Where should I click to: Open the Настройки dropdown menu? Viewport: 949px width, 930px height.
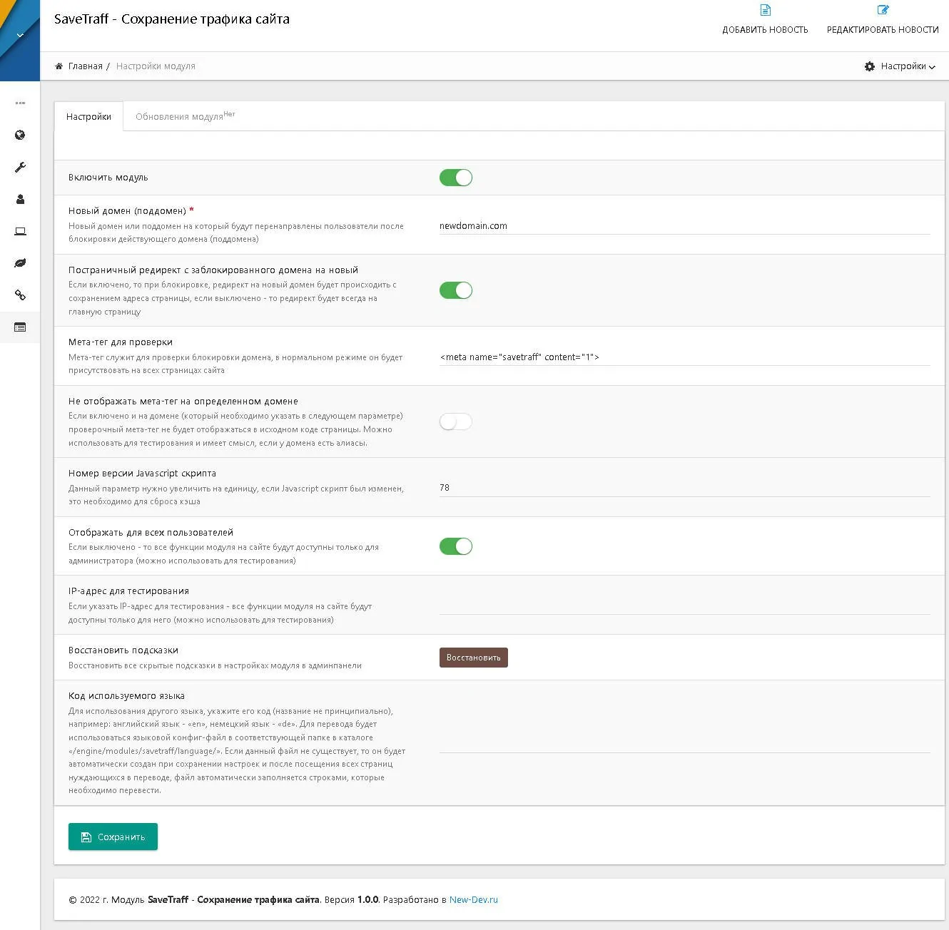click(900, 66)
